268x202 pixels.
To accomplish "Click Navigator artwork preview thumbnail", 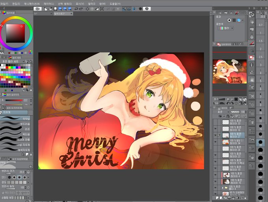I will point(229,72).
